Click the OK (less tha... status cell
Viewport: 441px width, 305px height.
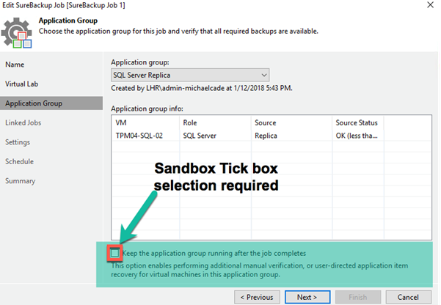[357, 136]
